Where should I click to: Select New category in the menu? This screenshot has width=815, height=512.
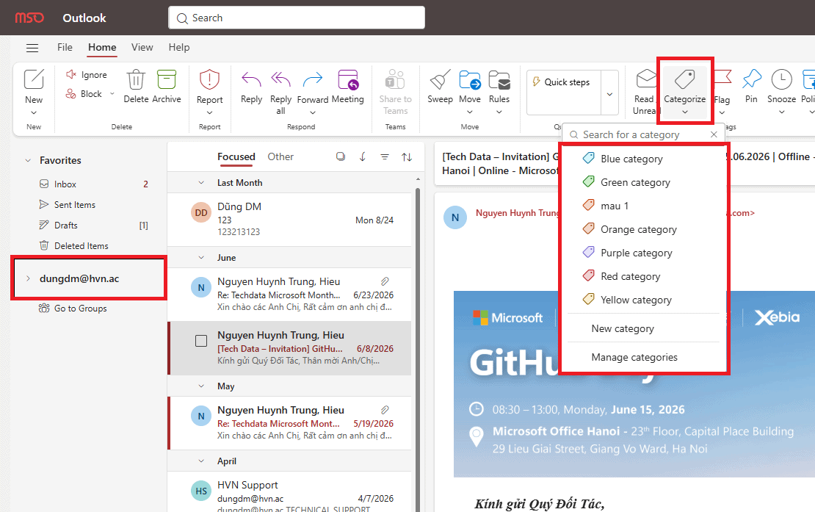(623, 328)
